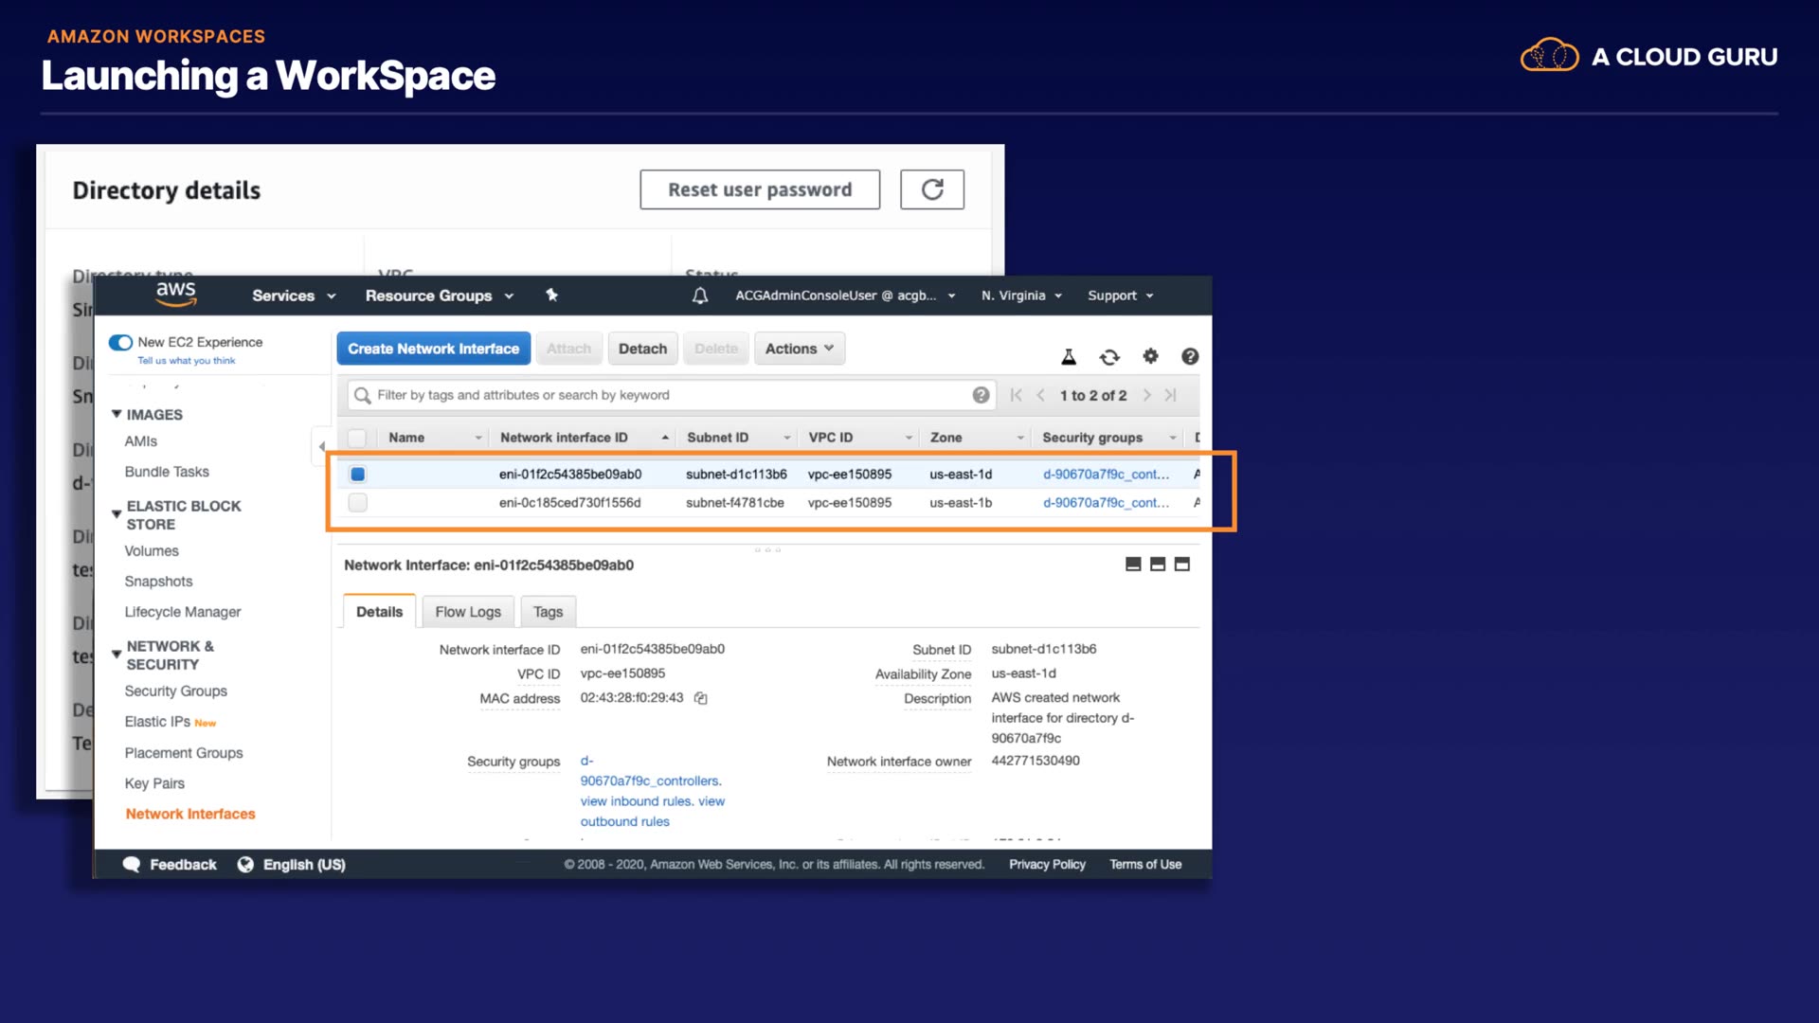Viewport: 1819px width, 1023px height.
Task: Open the Actions dropdown
Action: [x=799, y=349]
